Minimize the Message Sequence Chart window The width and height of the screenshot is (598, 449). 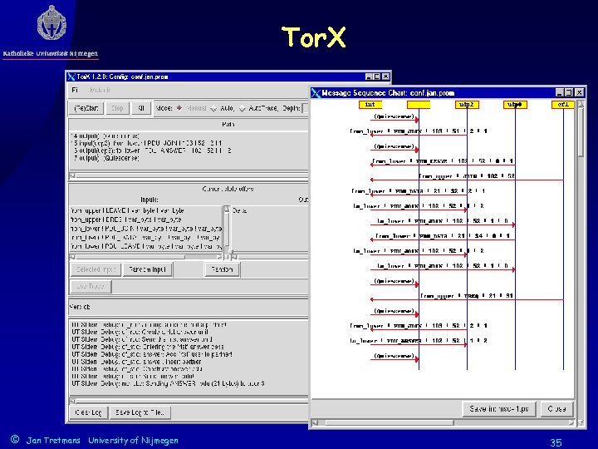coord(560,92)
